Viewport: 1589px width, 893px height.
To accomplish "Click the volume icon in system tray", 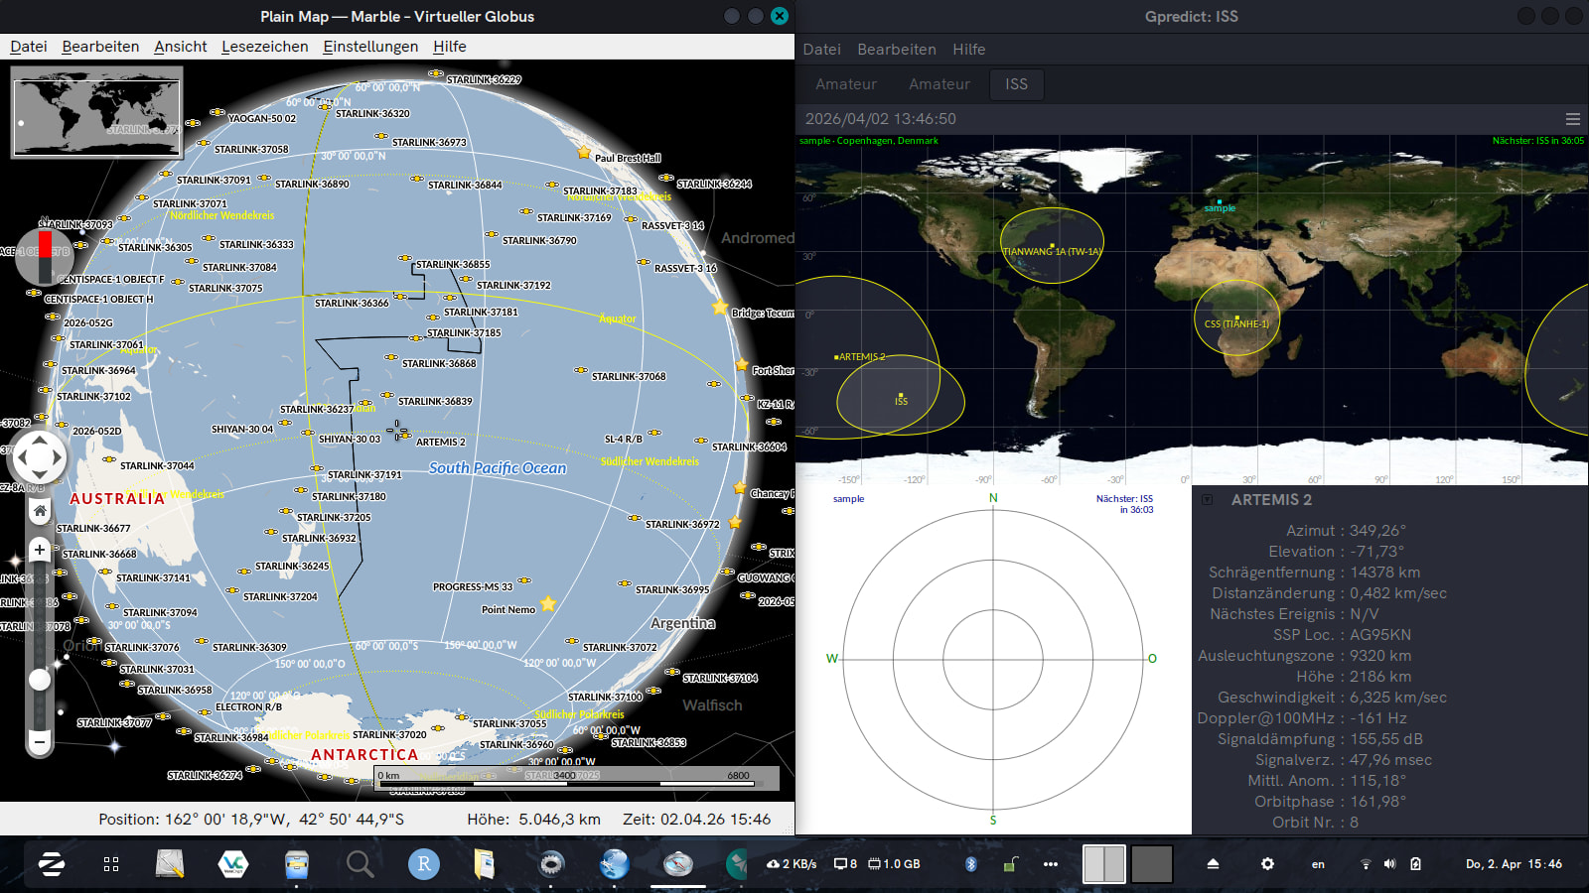I will (x=1389, y=864).
